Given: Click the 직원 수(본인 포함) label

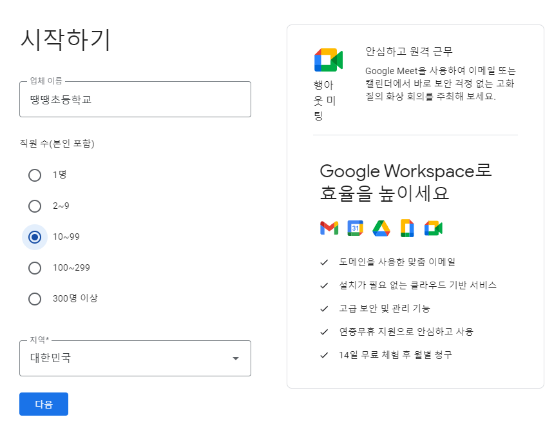Looking at the screenshot, I should click(57, 144).
